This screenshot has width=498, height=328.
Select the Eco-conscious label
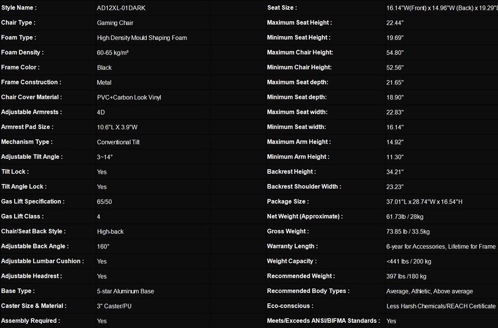tap(290, 306)
